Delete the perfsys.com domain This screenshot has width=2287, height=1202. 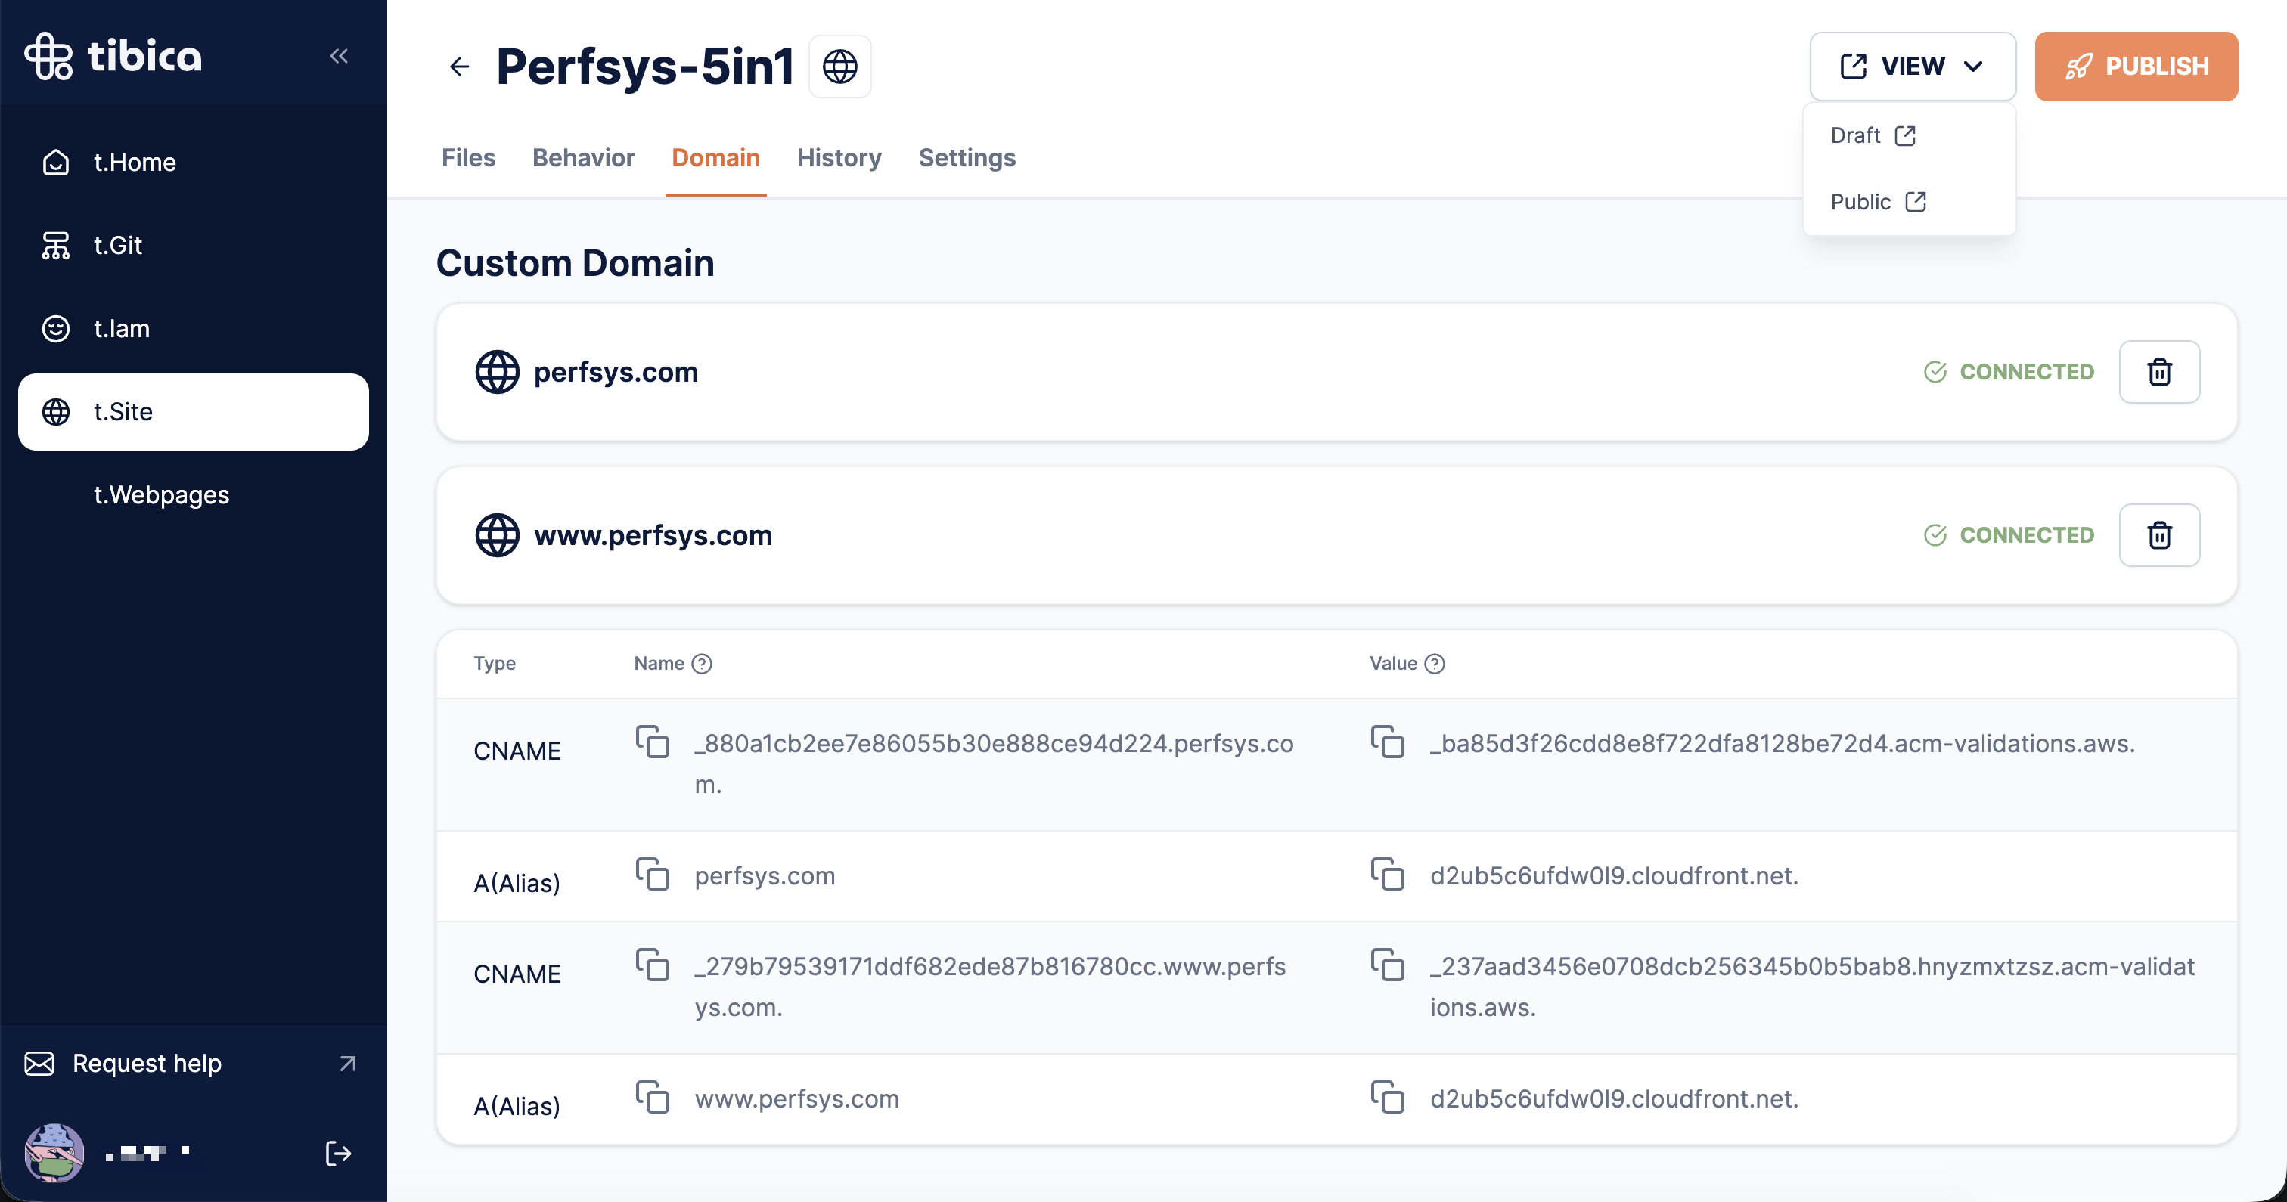tap(2158, 372)
